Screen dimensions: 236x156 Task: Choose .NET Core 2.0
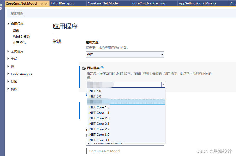(126, 118)
